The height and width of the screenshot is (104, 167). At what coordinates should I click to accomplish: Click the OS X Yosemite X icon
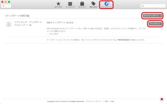click(x=9, y=24)
